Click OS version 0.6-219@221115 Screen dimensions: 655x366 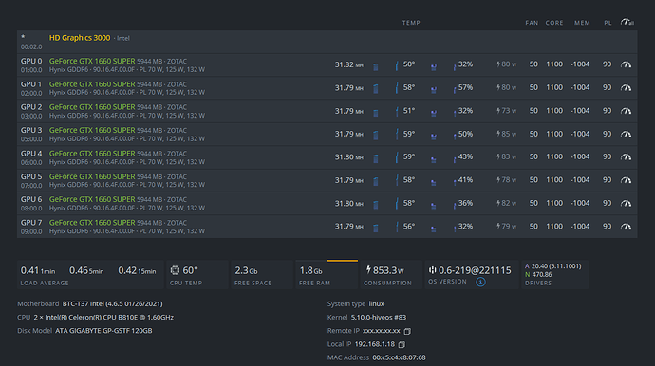point(475,270)
